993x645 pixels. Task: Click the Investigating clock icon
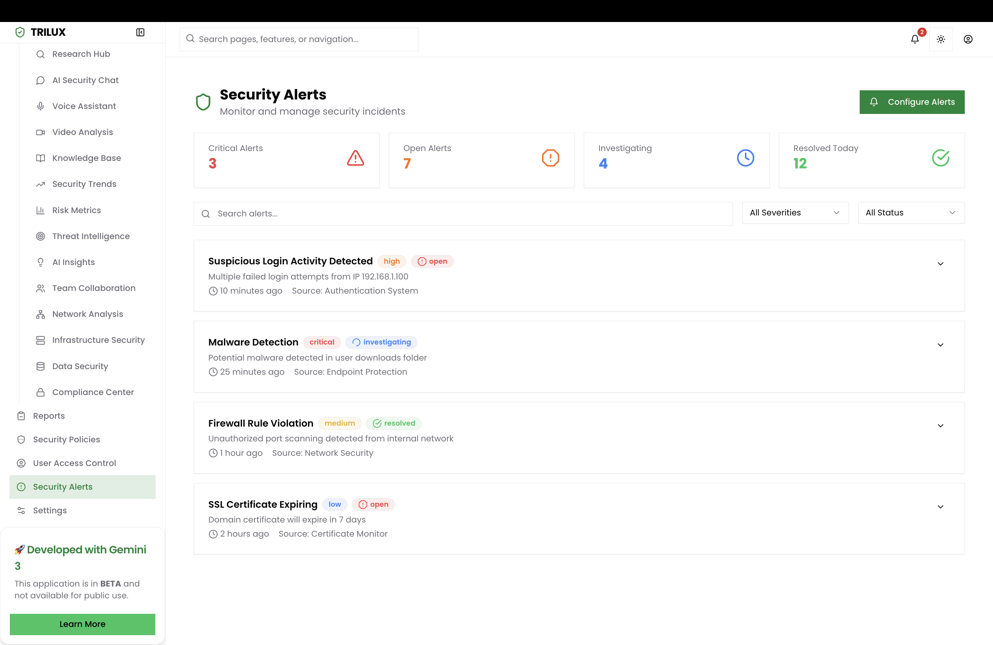[745, 158]
